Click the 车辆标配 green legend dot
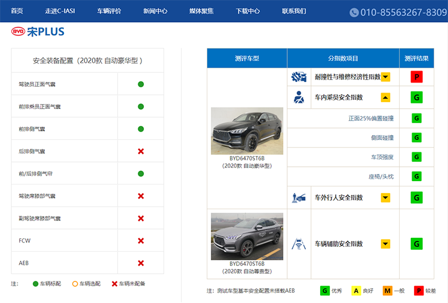 35,284
